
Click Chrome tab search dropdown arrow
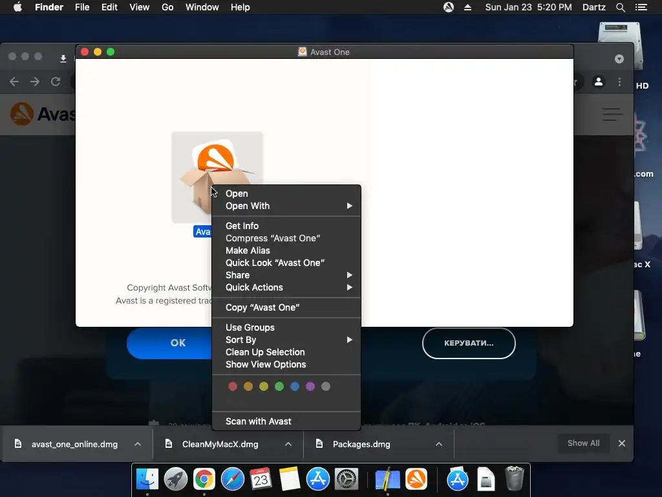click(619, 59)
